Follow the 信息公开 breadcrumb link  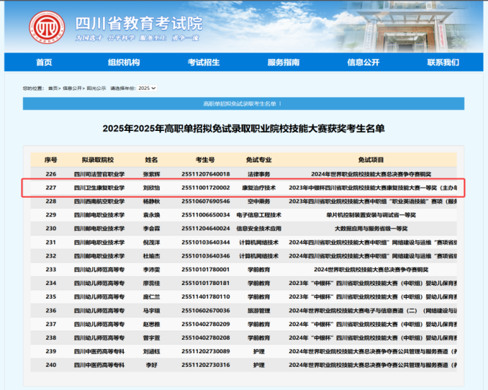tap(72, 89)
